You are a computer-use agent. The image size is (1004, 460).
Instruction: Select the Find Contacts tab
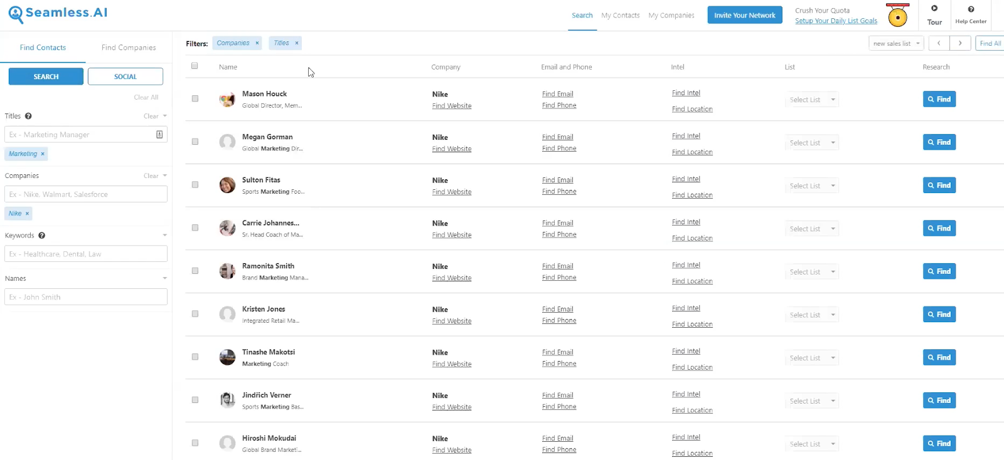43,48
